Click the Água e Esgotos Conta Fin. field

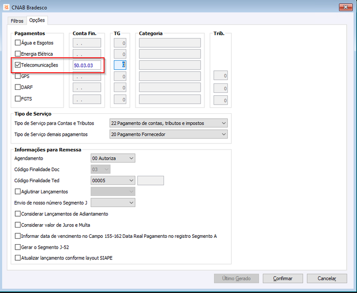click(87, 43)
